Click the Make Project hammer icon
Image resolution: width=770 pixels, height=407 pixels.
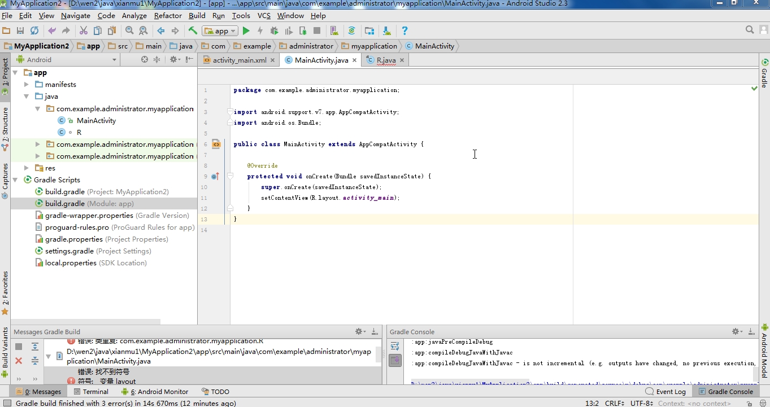tap(193, 30)
